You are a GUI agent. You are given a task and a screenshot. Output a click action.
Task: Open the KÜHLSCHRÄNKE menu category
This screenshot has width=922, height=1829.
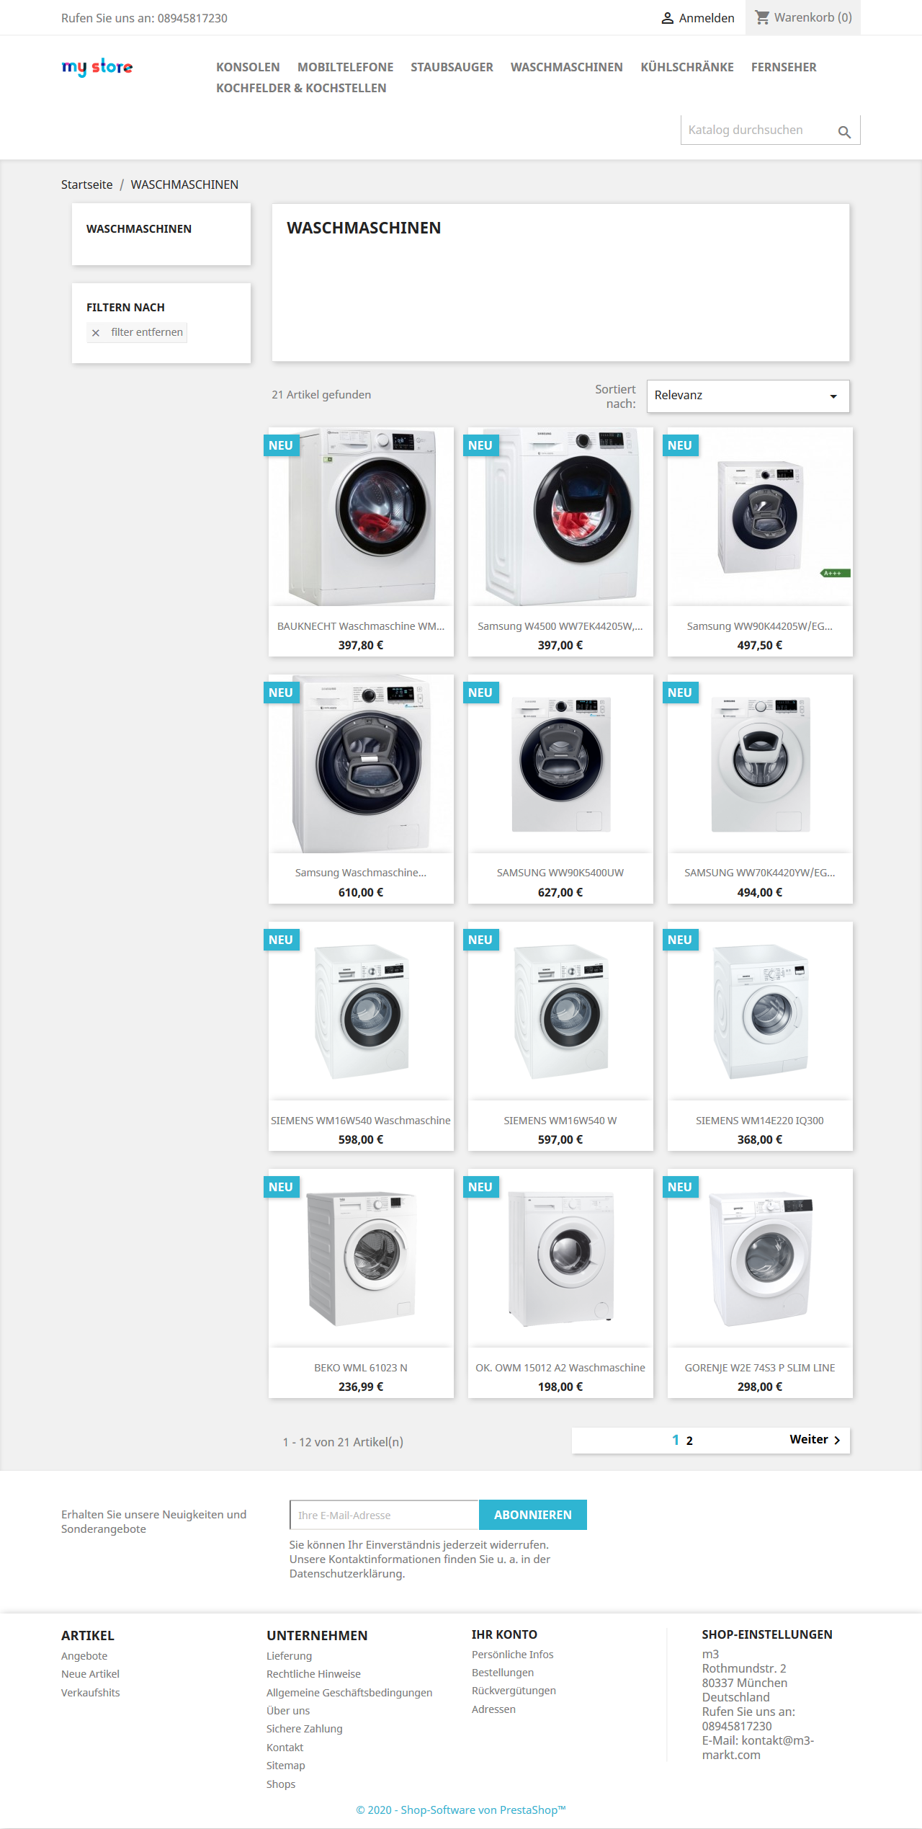pyautogui.click(x=687, y=67)
